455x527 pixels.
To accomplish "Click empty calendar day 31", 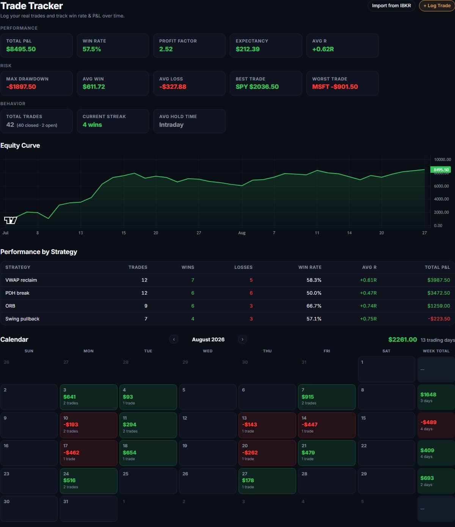I will pyautogui.click(x=89, y=509).
